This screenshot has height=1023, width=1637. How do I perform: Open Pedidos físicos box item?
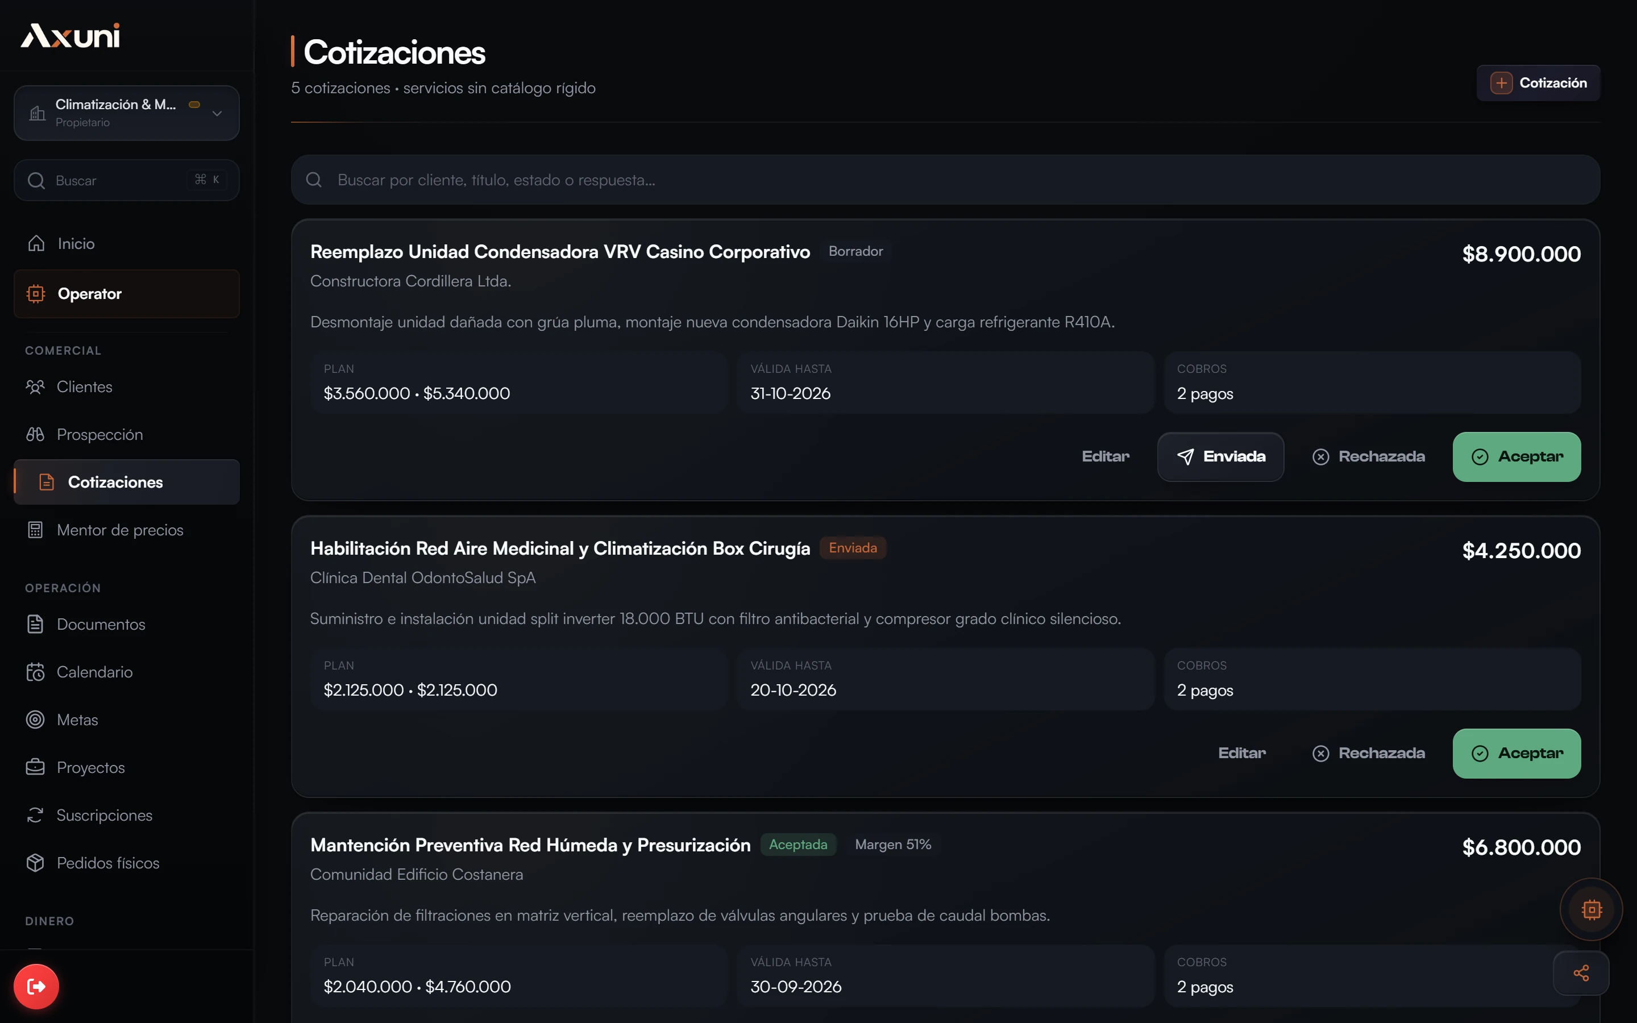coord(127,863)
